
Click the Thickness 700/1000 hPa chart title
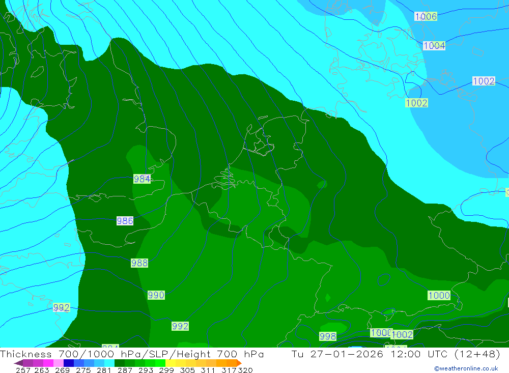click(x=132, y=354)
